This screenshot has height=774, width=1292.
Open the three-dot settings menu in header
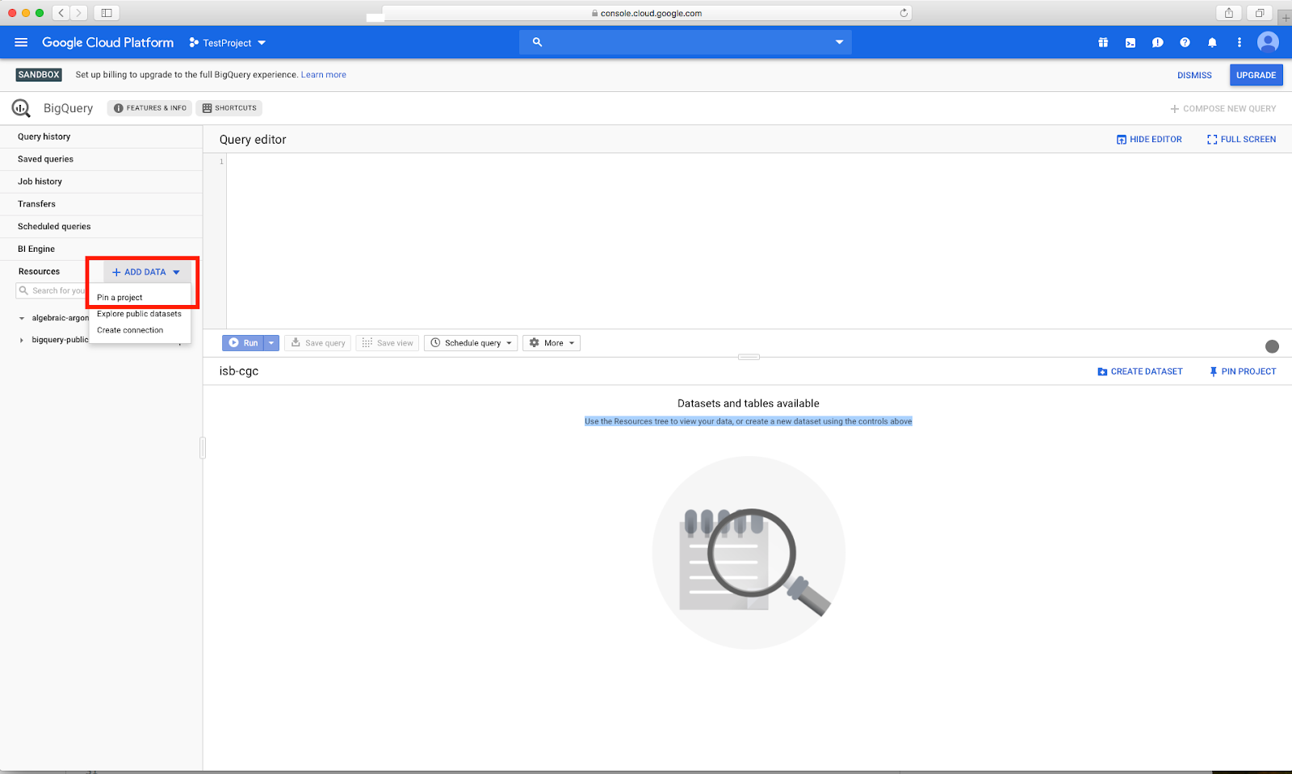[1240, 43]
